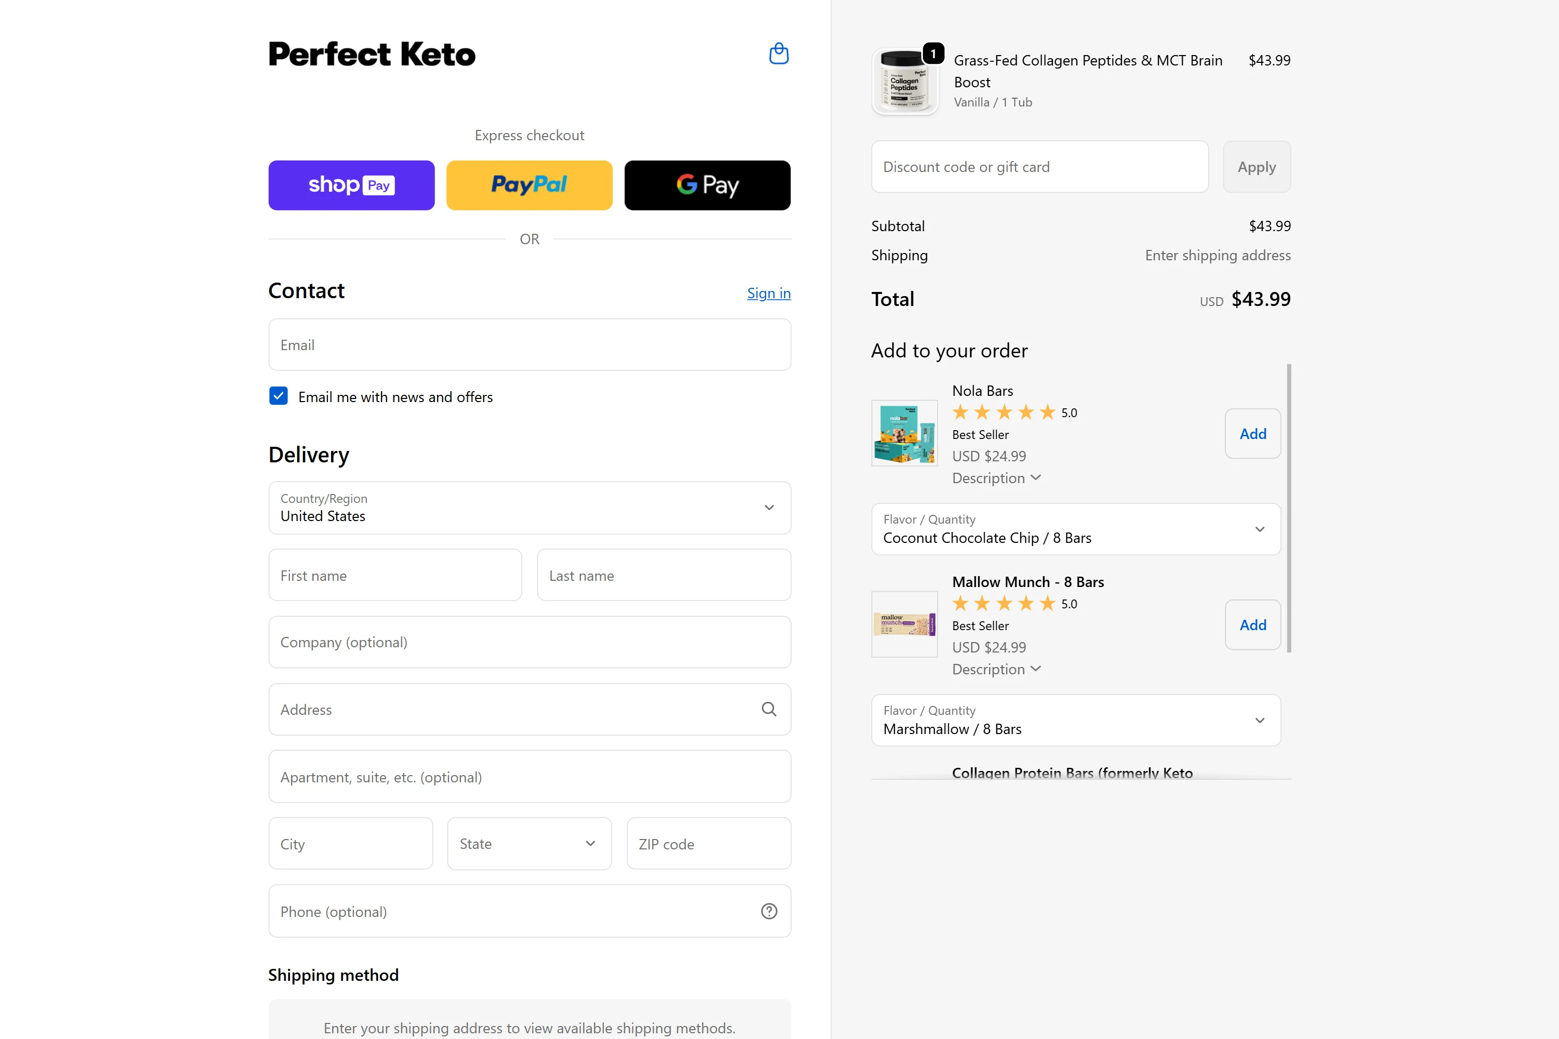Image resolution: width=1559 pixels, height=1039 pixels.
Task: Apply the discount code
Action: pos(1256,167)
